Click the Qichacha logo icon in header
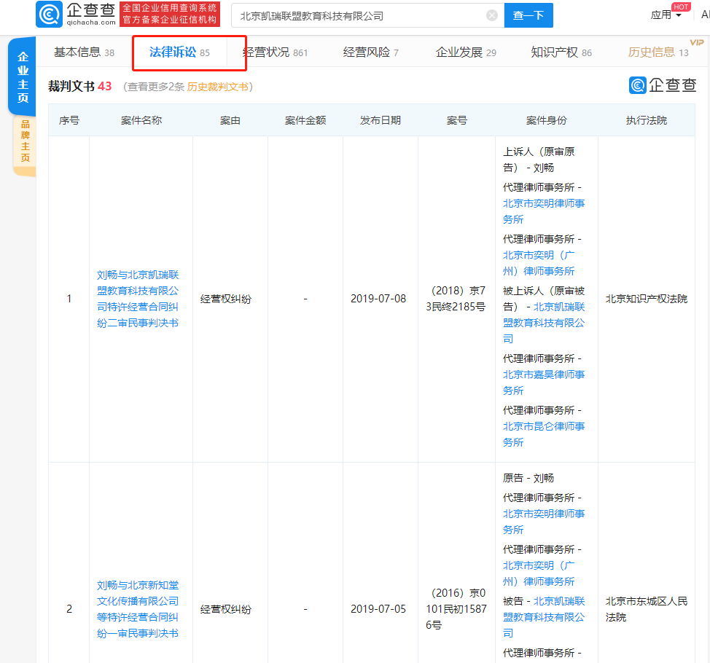710x663 pixels. [x=49, y=14]
